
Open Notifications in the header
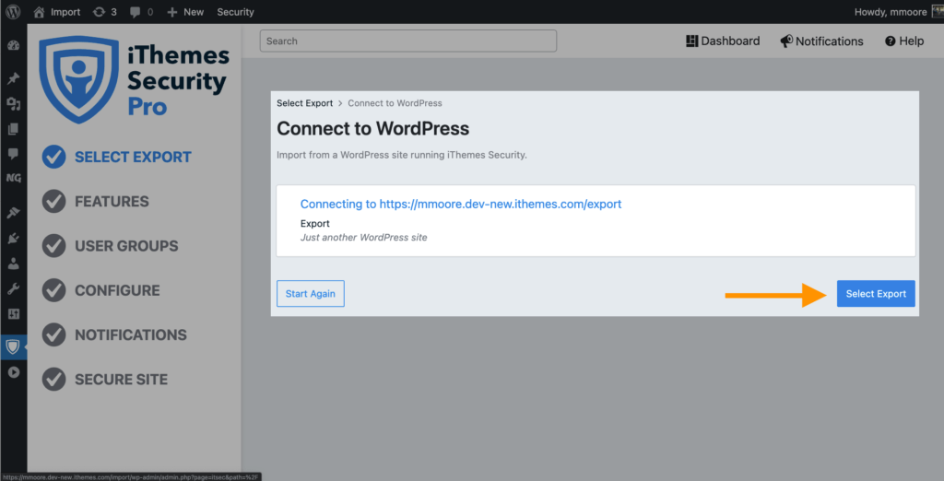pos(821,41)
